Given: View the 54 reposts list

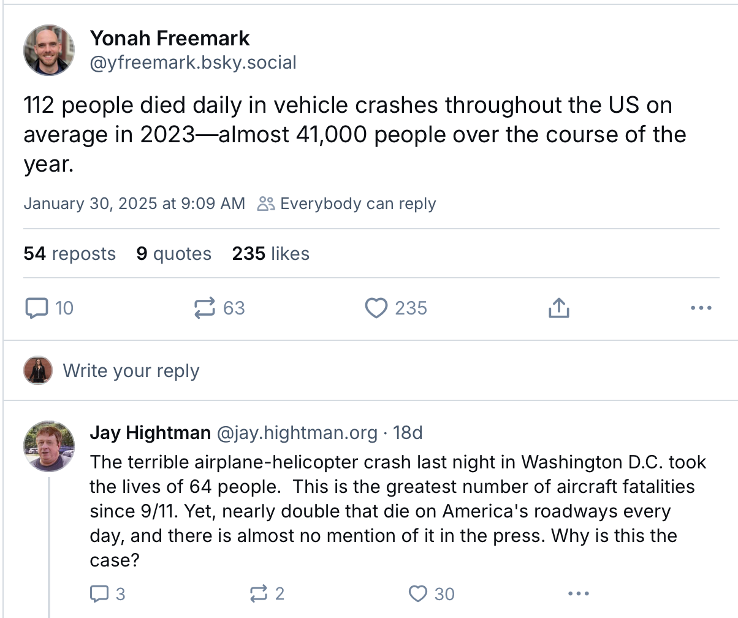Looking at the screenshot, I should point(69,254).
